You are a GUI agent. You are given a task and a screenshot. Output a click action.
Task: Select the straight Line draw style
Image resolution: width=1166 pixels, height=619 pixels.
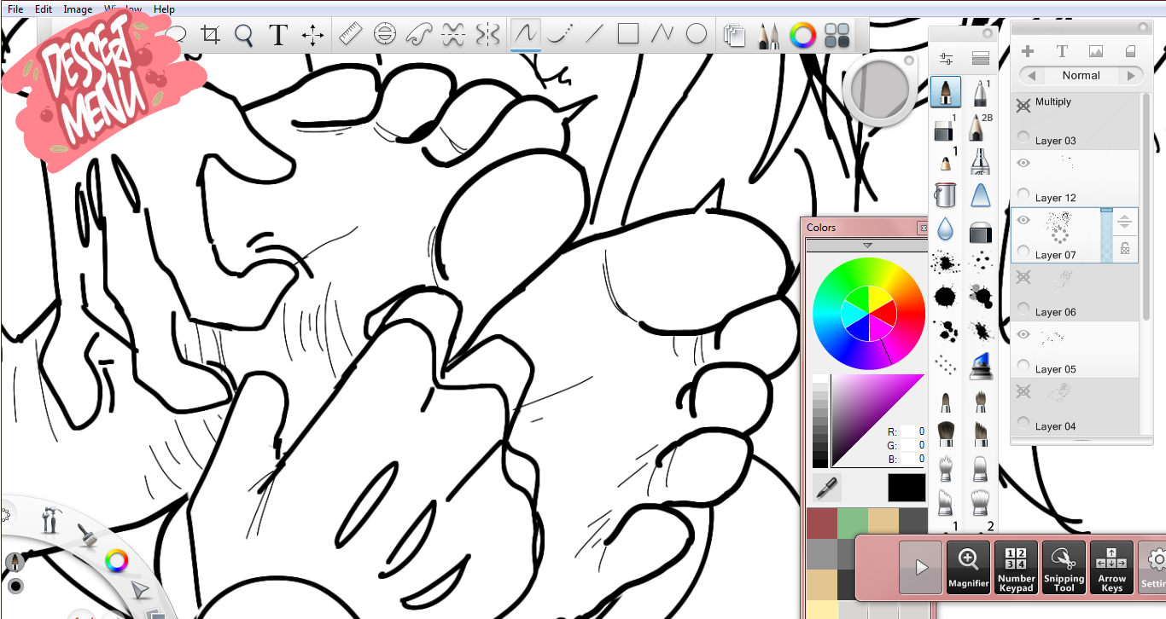(x=594, y=34)
